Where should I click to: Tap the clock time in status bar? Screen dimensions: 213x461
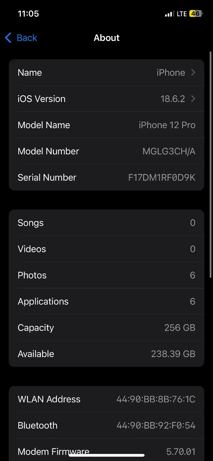[x=28, y=14]
